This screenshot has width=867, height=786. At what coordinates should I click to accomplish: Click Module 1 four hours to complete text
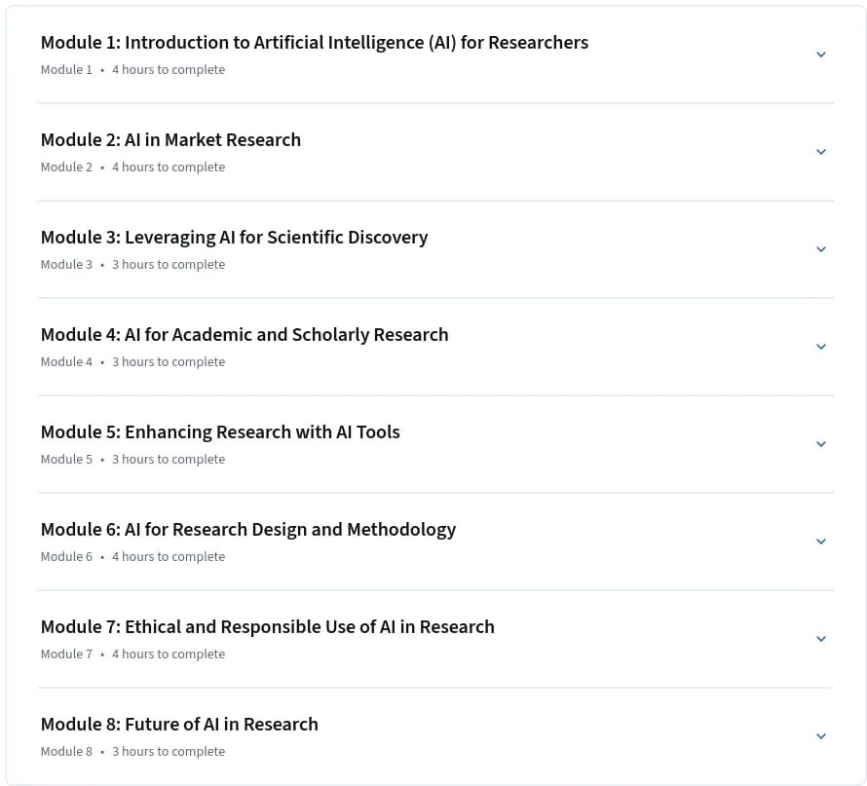(169, 70)
